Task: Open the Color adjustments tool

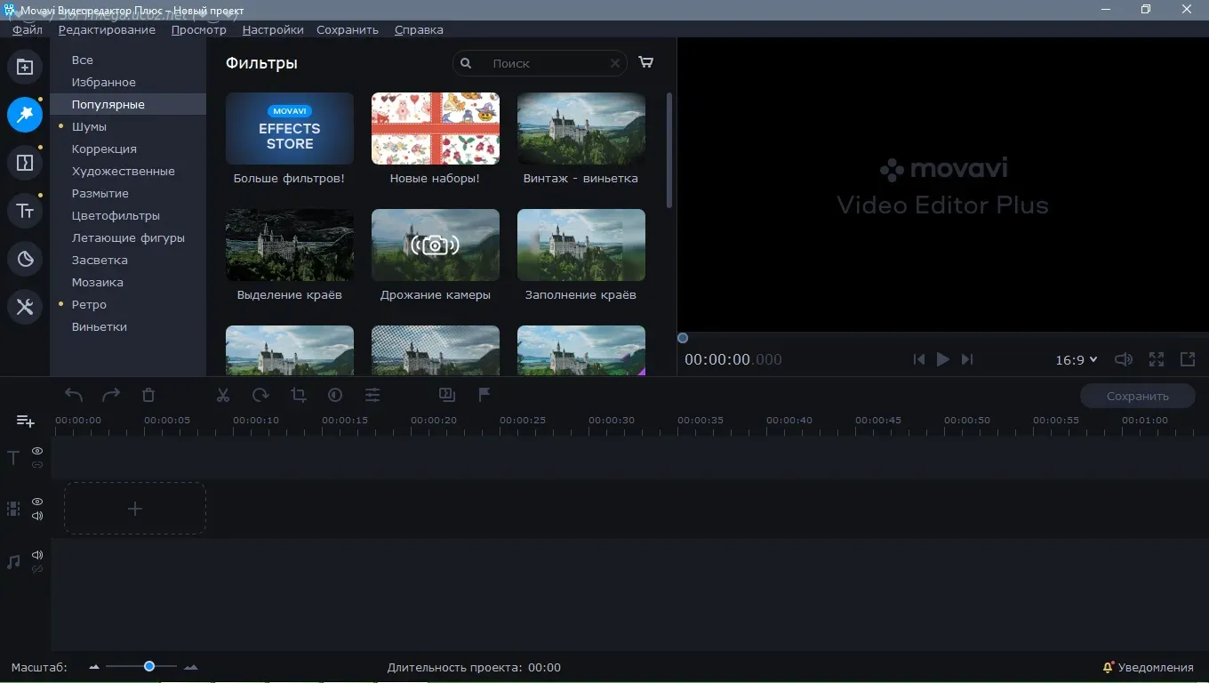Action: coord(335,396)
